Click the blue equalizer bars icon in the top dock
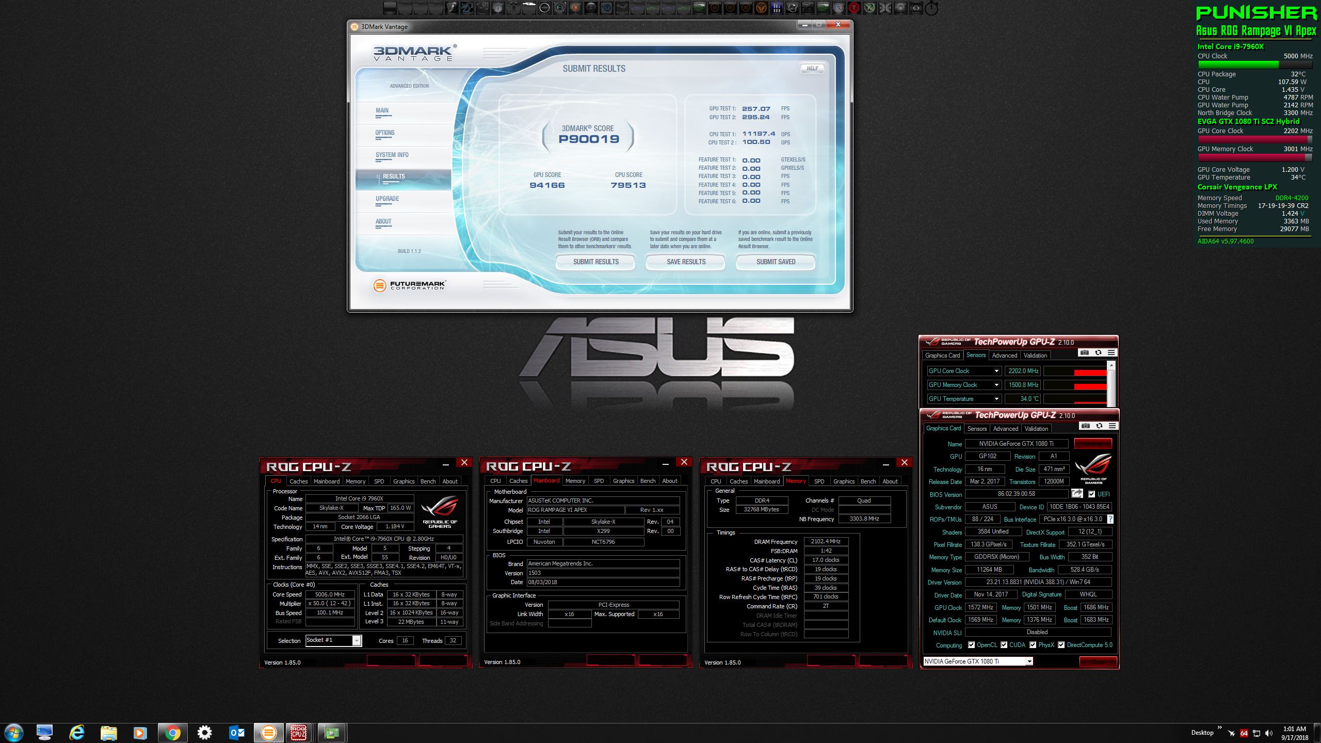Viewport: 1321px width, 743px height. coord(777,8)
